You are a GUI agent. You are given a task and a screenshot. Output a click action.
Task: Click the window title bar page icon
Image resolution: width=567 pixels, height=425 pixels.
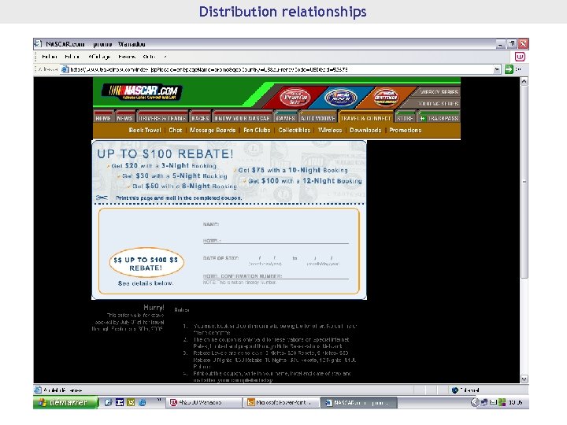(x=38, y=44)
